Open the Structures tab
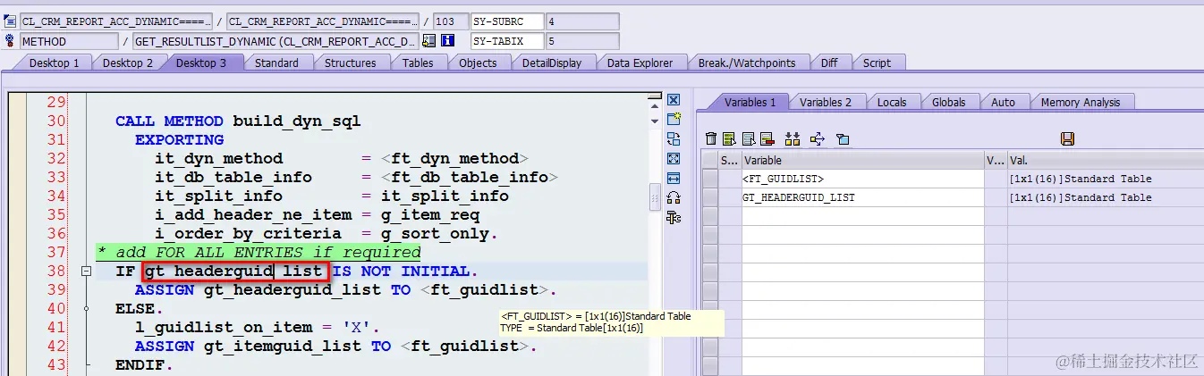 (x=350, y=63)
